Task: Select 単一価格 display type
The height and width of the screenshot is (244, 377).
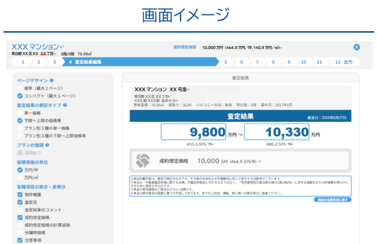Action: pos(20,113)
